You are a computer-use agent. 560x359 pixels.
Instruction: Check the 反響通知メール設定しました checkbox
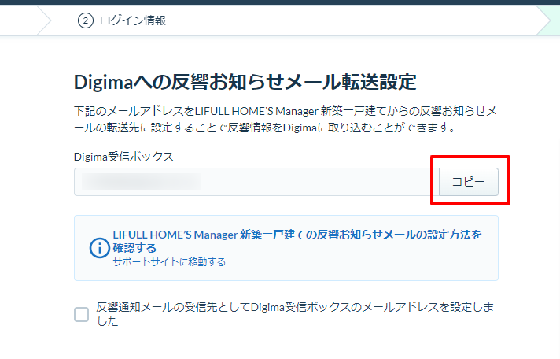pyautogui.click(x=82, y=315)
